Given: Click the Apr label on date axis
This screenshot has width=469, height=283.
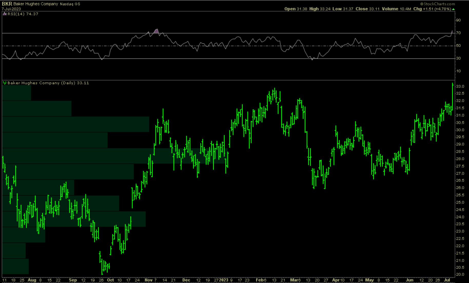Looking at the screenshot, I should pyautogui.click(x=336, y=280).
